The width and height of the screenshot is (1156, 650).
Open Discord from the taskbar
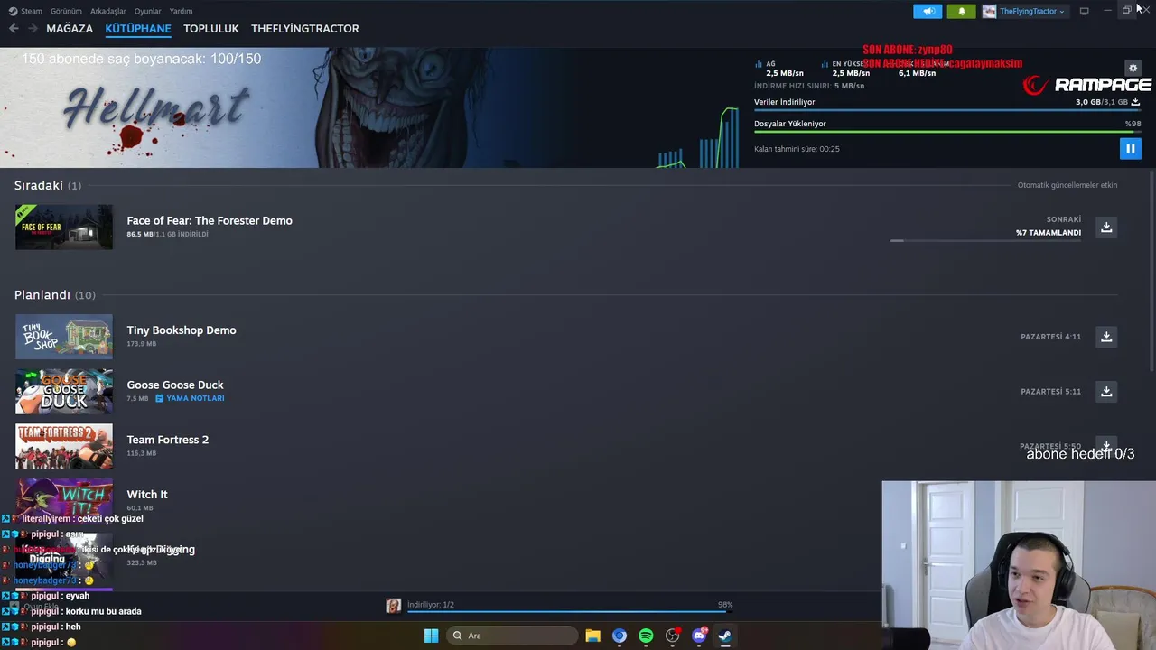pyautogui.click(x=699, y=636)
